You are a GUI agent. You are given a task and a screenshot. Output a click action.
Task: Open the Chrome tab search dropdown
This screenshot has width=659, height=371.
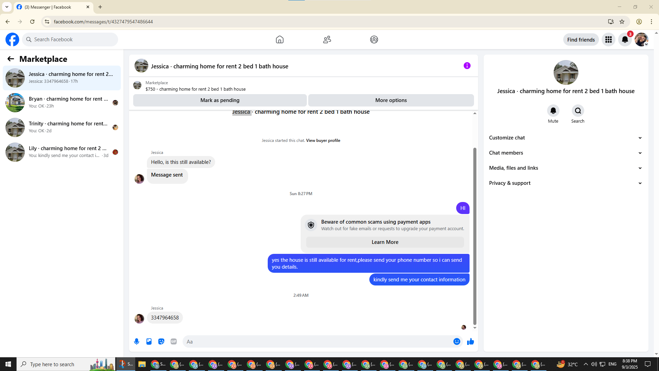[7, 7]
